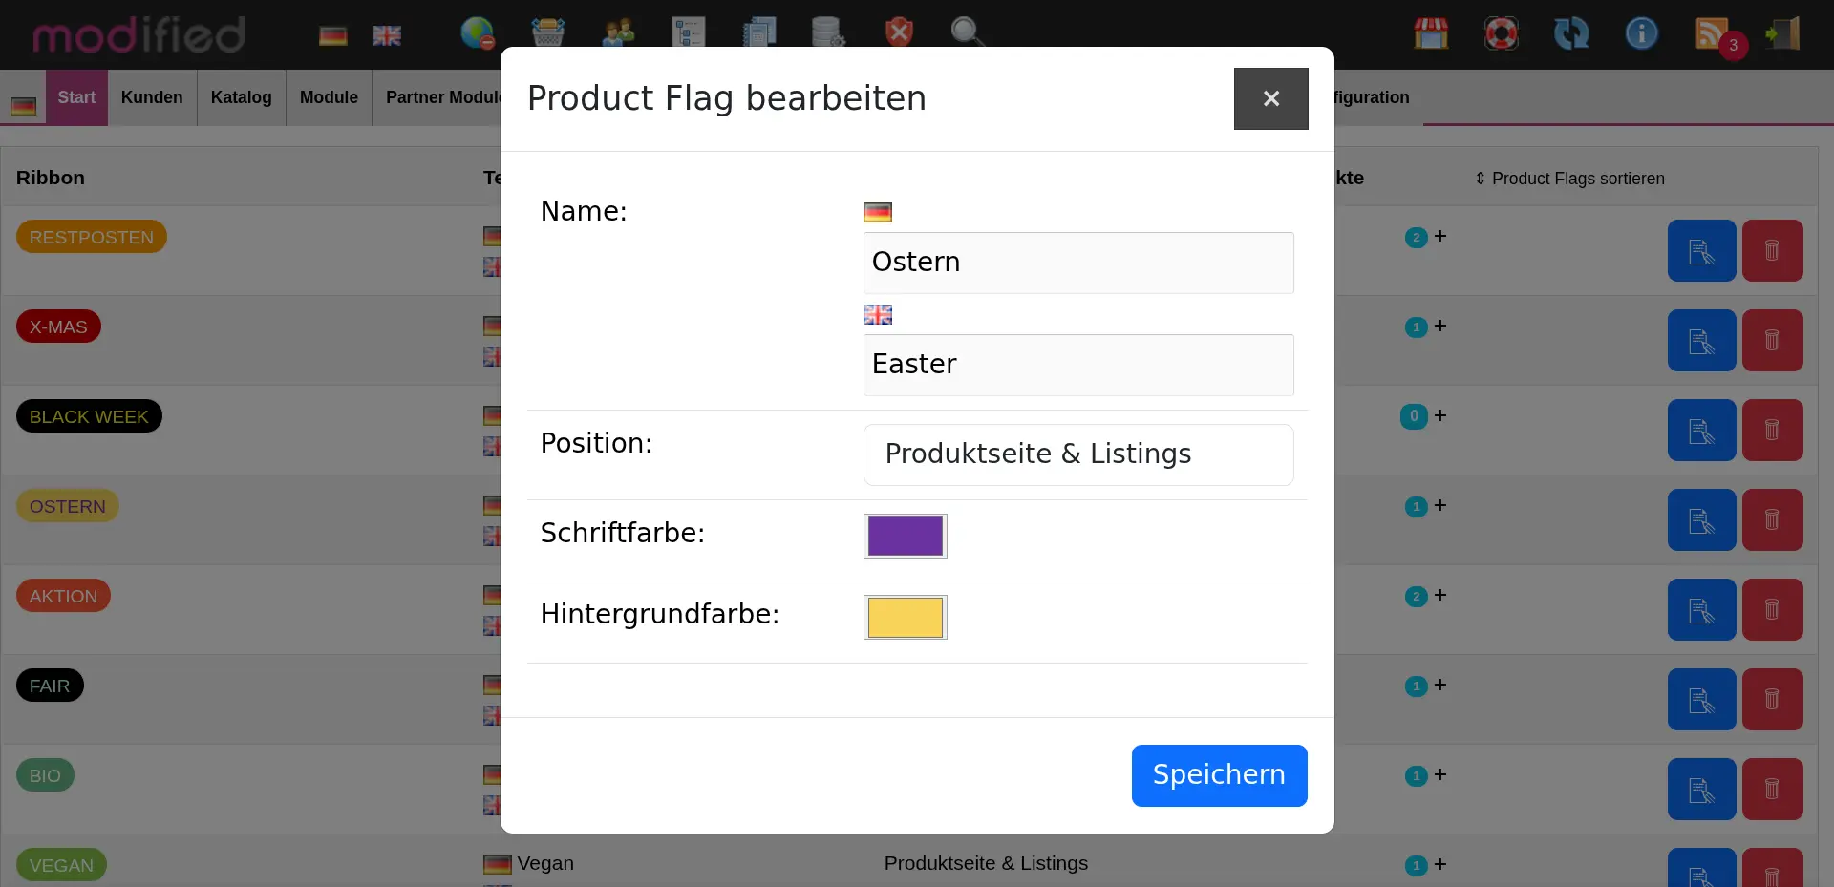Edit the X-MAS flag via blue edit icon
This screenshot has height=887, width=1834.
1701,341
